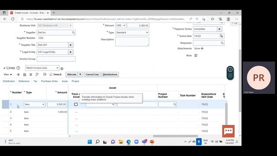The height and width of the screenshot is (156, 277).
Task: Open the Supplier search magnifier icon
Action: pos(73,32)
